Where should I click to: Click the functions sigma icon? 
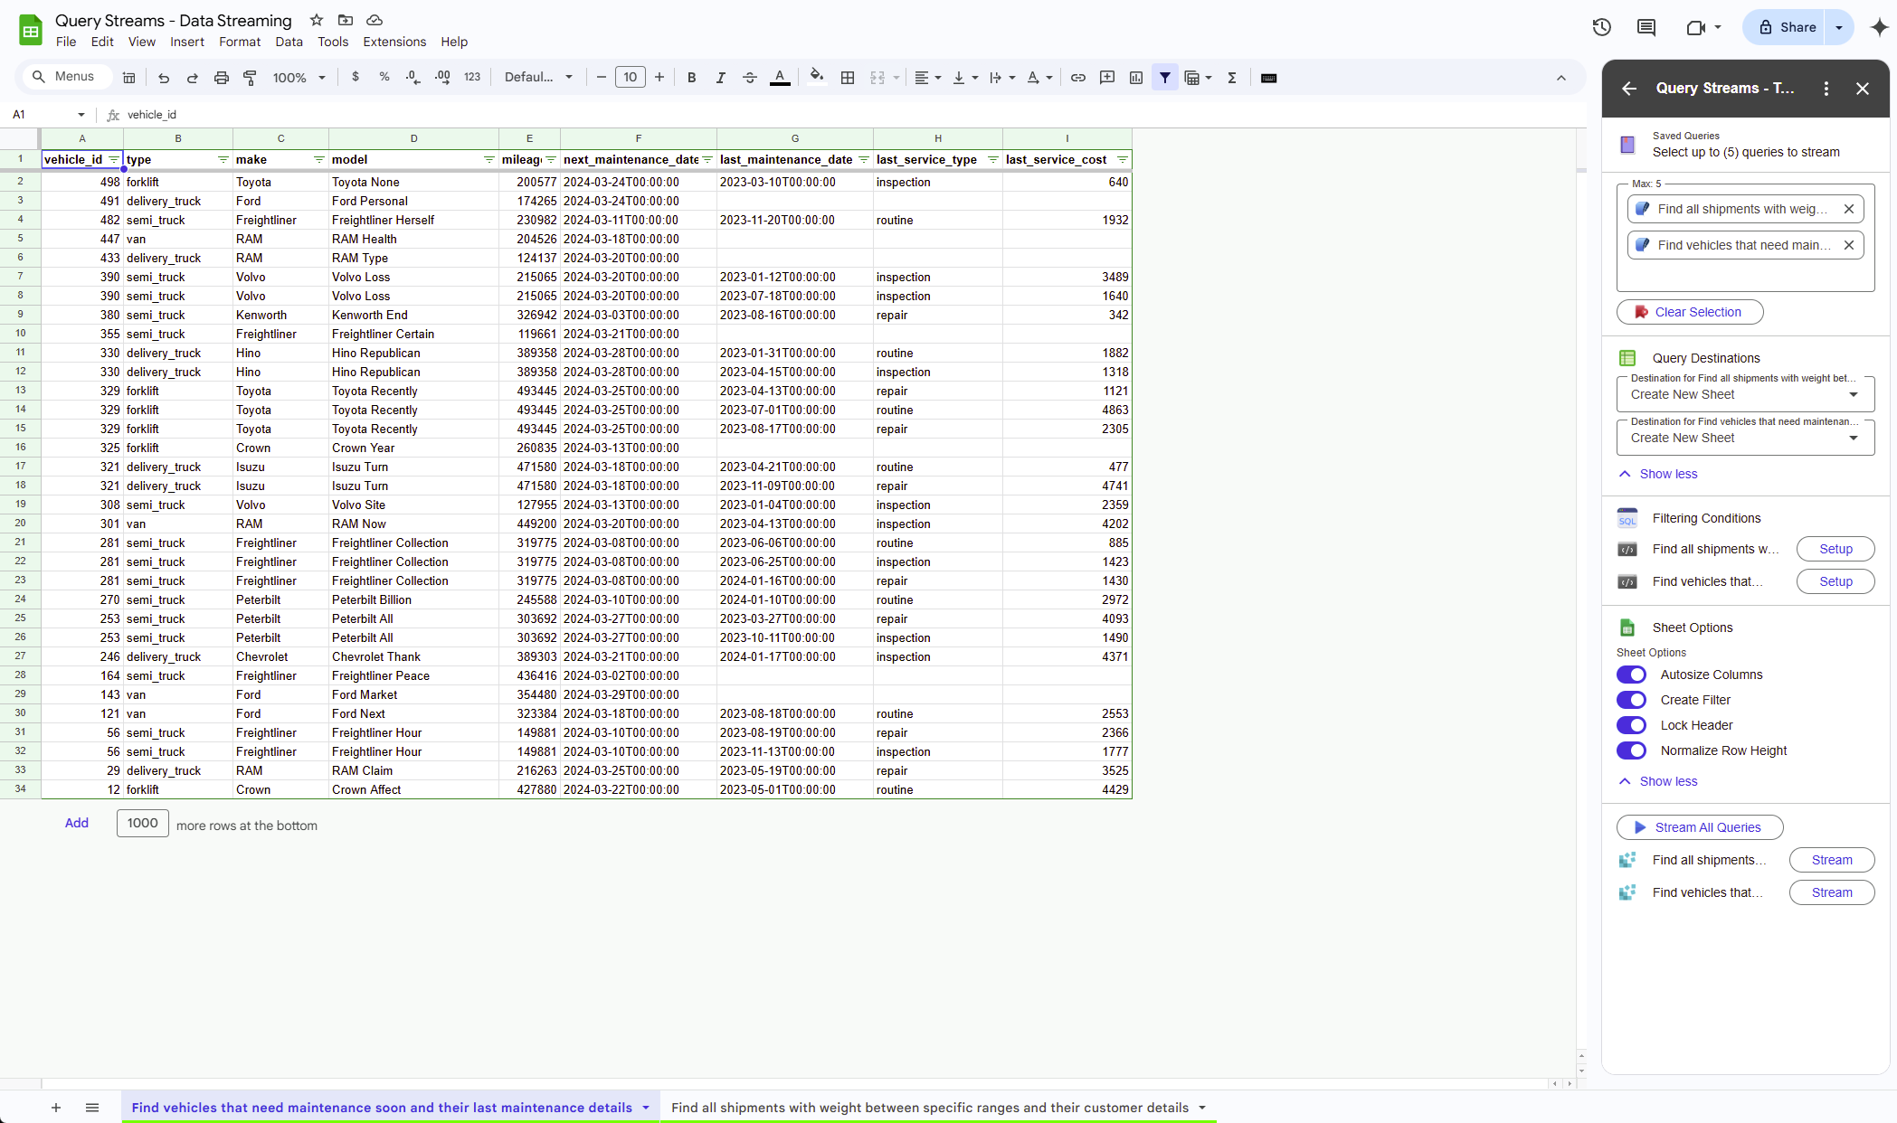pyautogui.click(x=1231, y=78)
